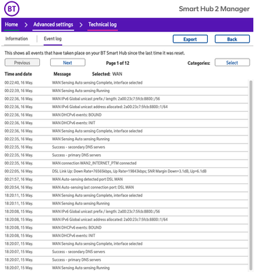The width and height of the screenshot is (256, 279).
Task: Go to the Next log page
Action: pyautogui.click(x=68, y=63)
